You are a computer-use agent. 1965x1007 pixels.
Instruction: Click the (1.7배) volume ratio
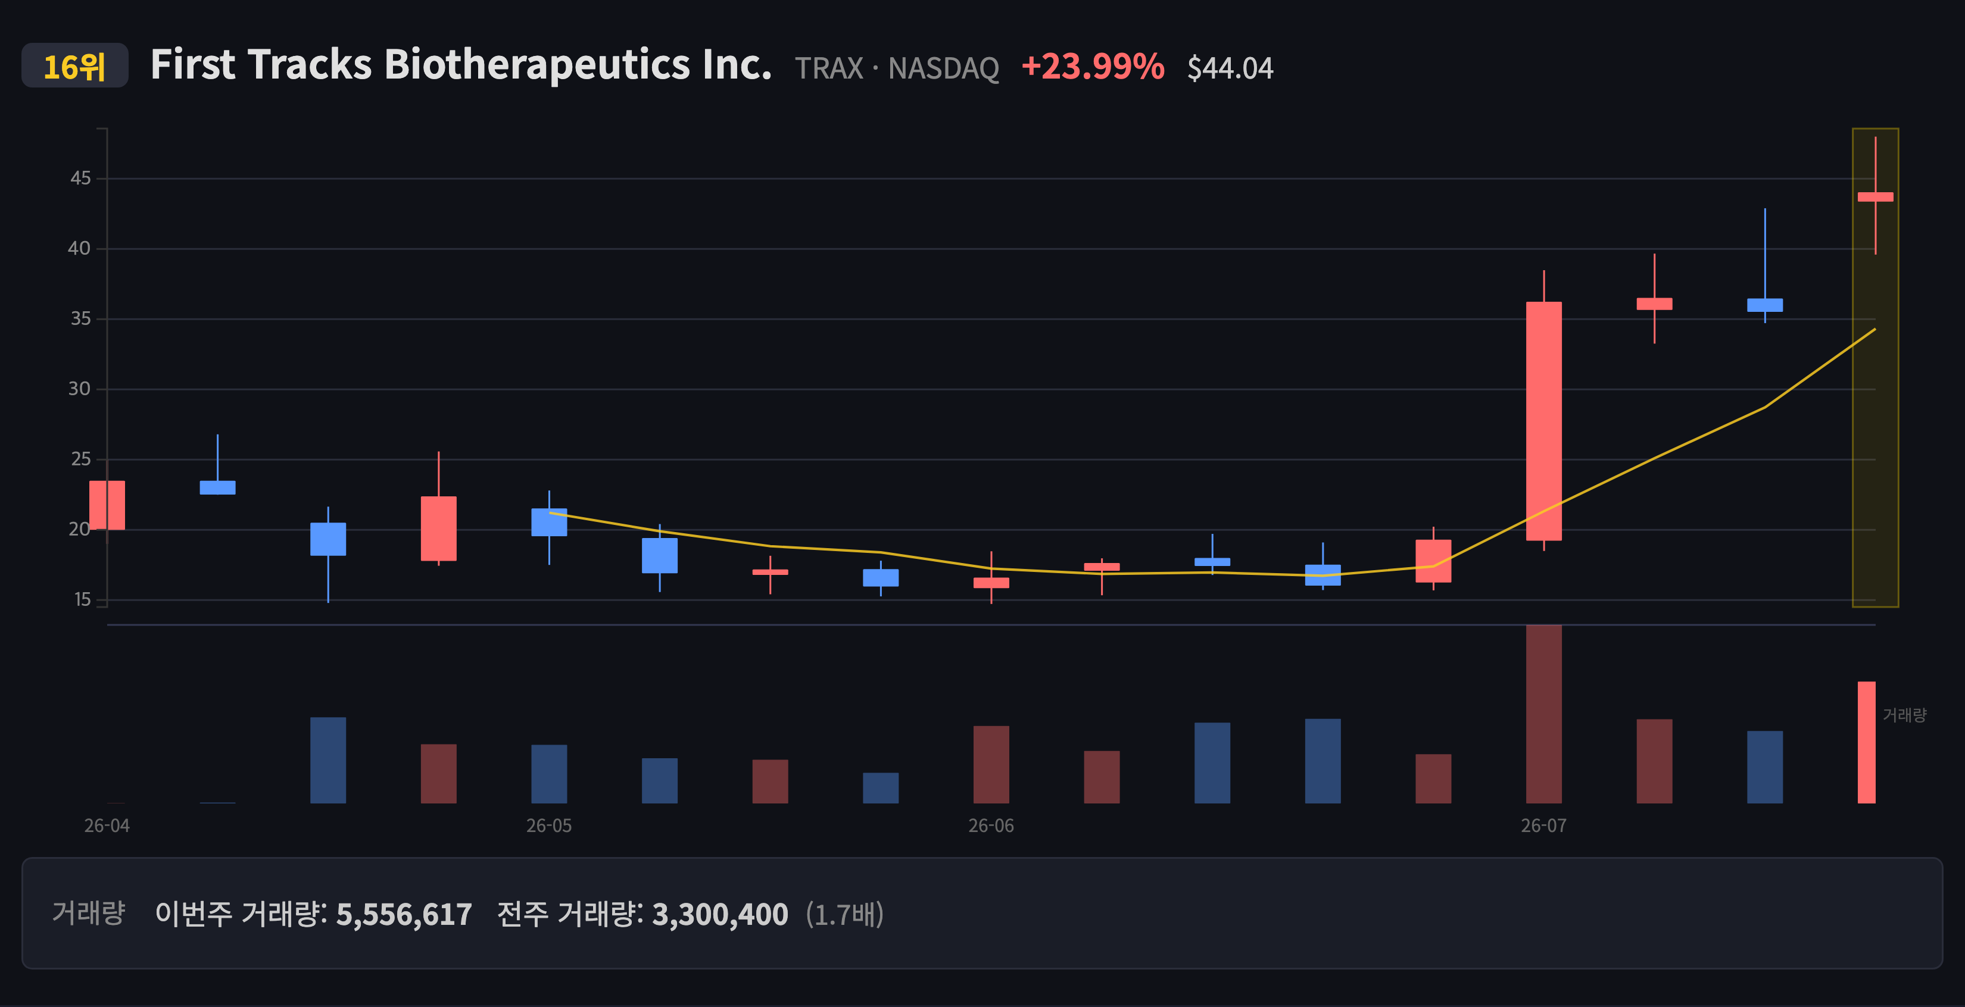coord(844,914)
